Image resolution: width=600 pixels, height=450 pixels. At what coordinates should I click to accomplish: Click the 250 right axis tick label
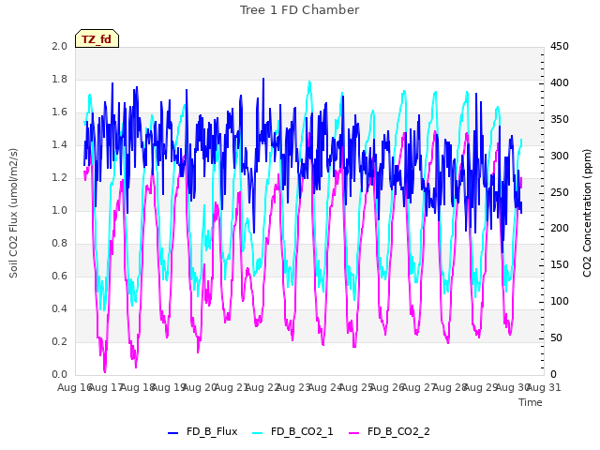pos(560,192)
